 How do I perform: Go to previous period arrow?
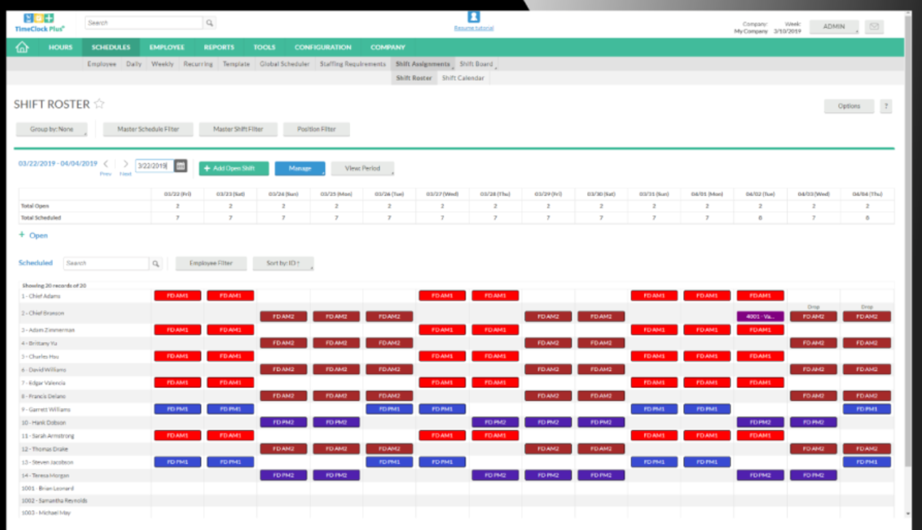point(106,164)
